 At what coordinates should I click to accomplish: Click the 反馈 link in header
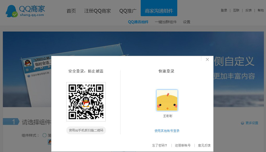248,10
